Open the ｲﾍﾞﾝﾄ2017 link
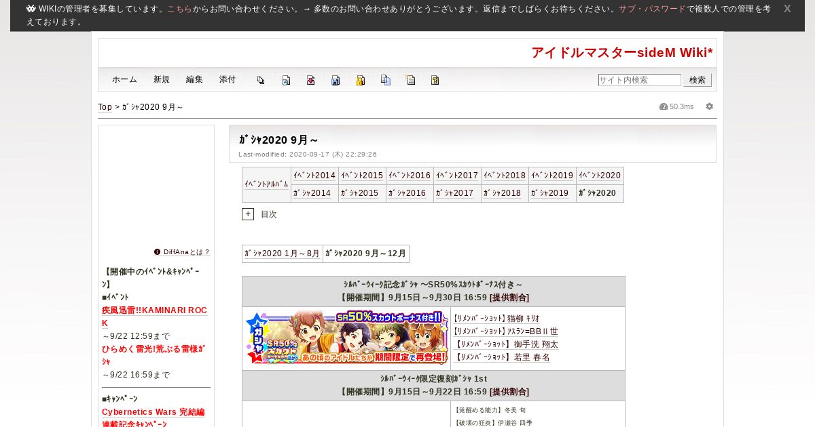Screen dimensions: 815x427 click(457, 176)
